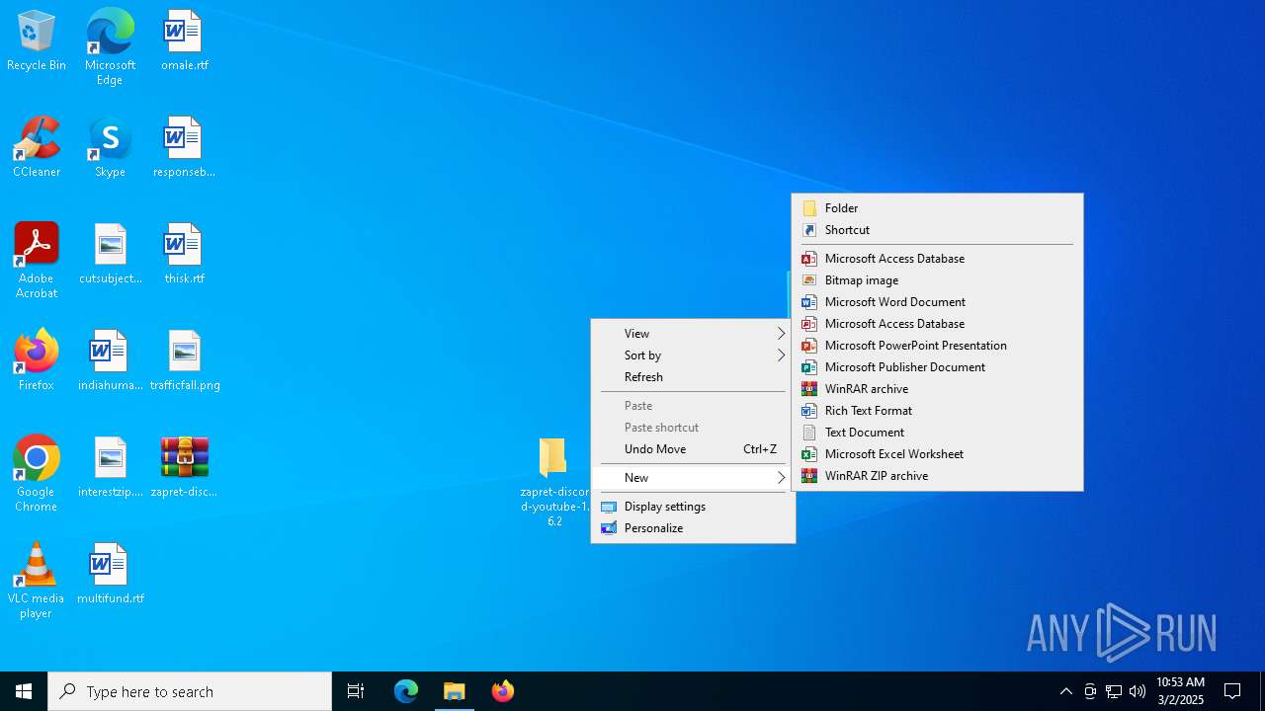The image size is (1265, 711).
Task: Select the indiahuma... Word document icon
Action: point(110,361)
